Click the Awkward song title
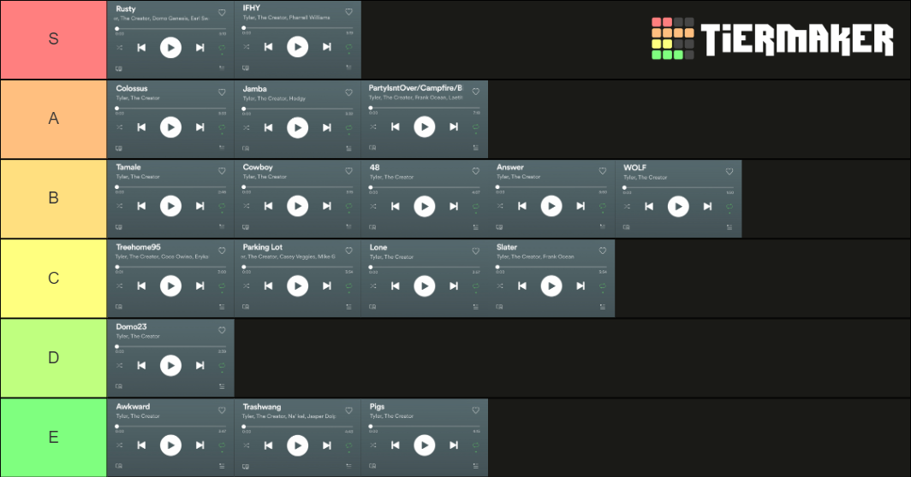 [133, 406]
